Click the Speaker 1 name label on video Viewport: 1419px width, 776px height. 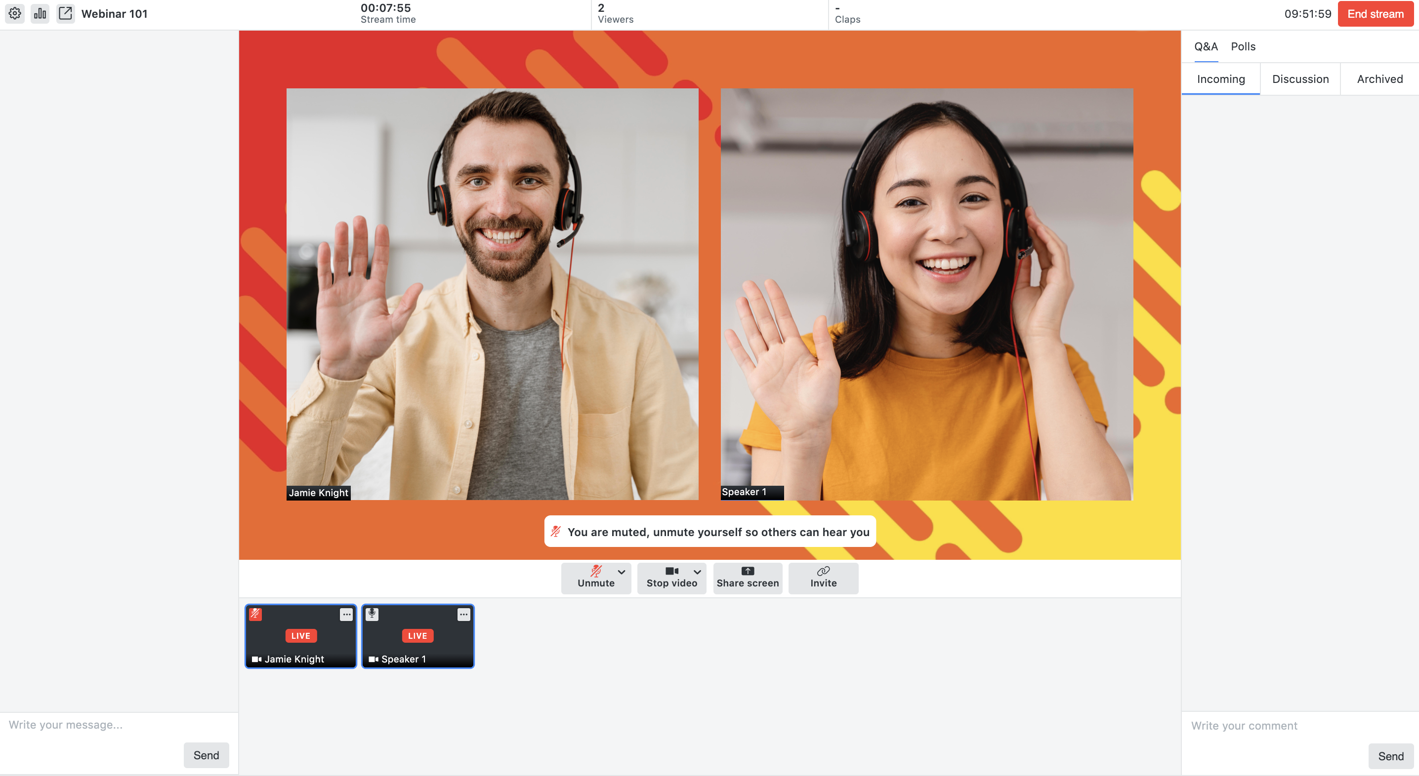[752, 492]
